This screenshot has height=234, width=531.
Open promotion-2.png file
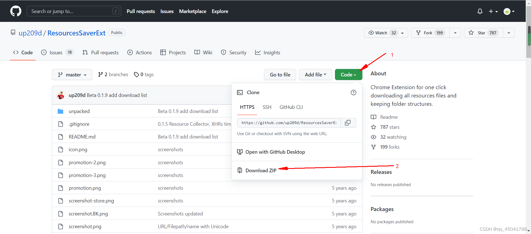pos(87,163)
